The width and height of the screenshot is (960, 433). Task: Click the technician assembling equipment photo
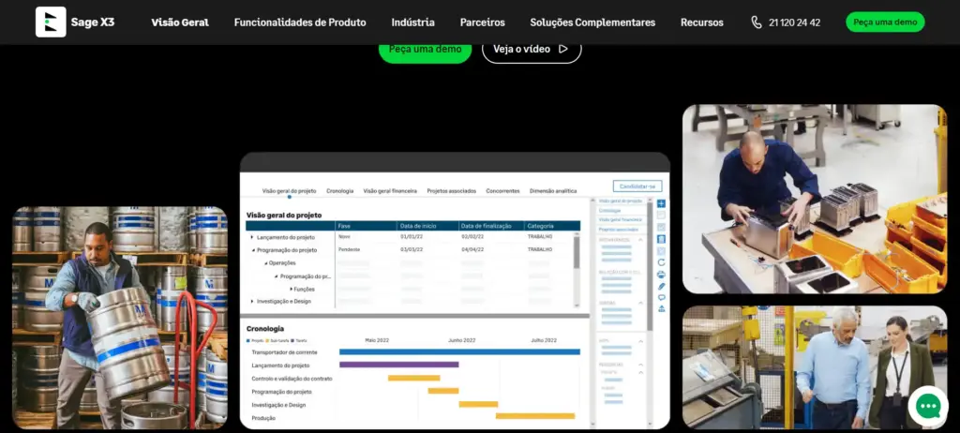click(x=815, y=199)
